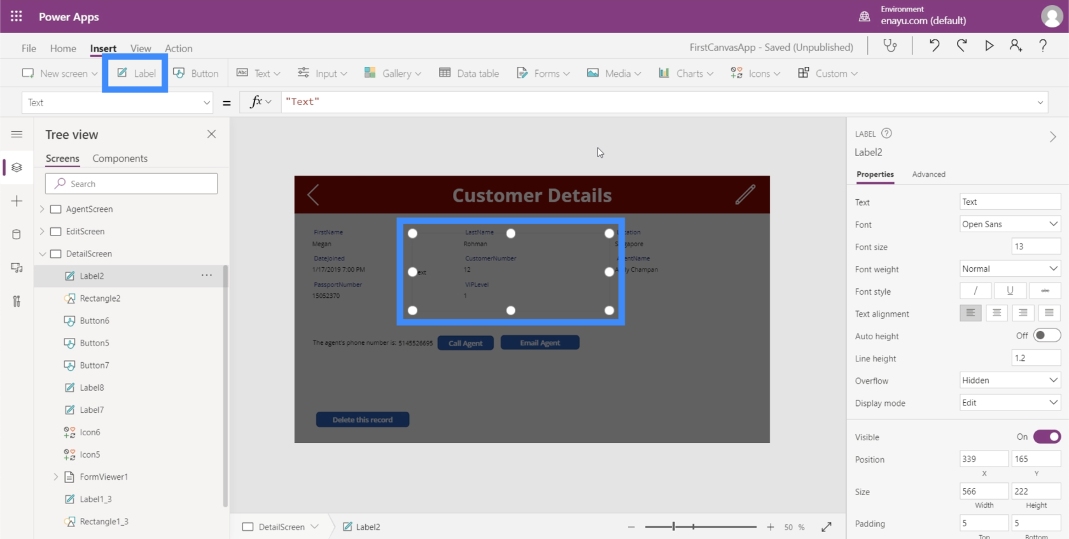Open the Display mode dropdown

[1010, 402]
